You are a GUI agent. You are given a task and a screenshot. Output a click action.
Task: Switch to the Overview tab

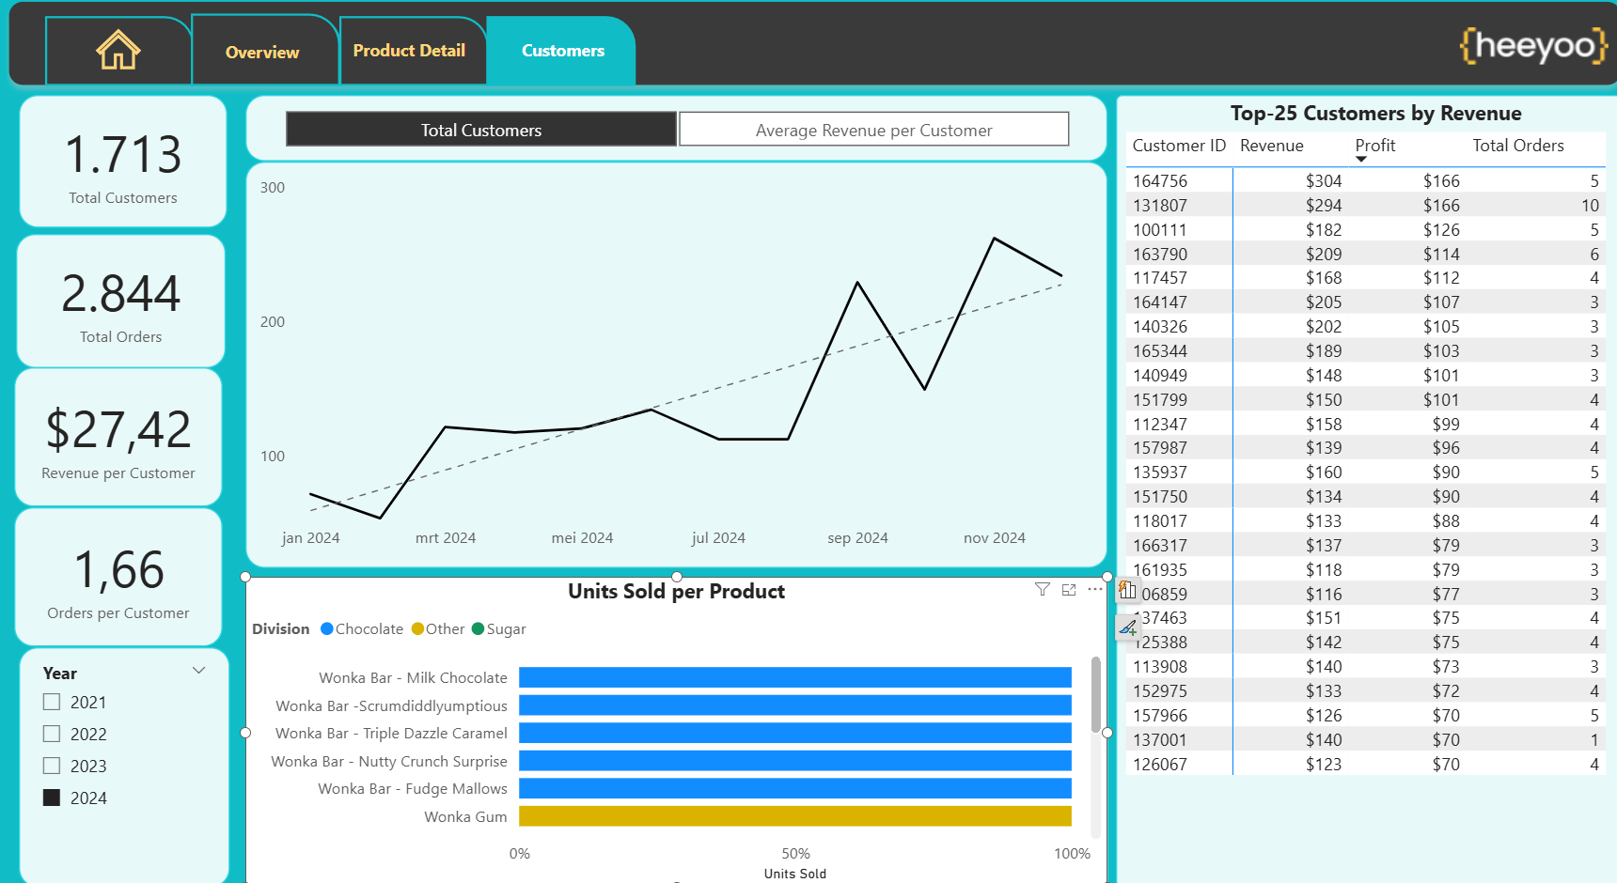point(262,53)
